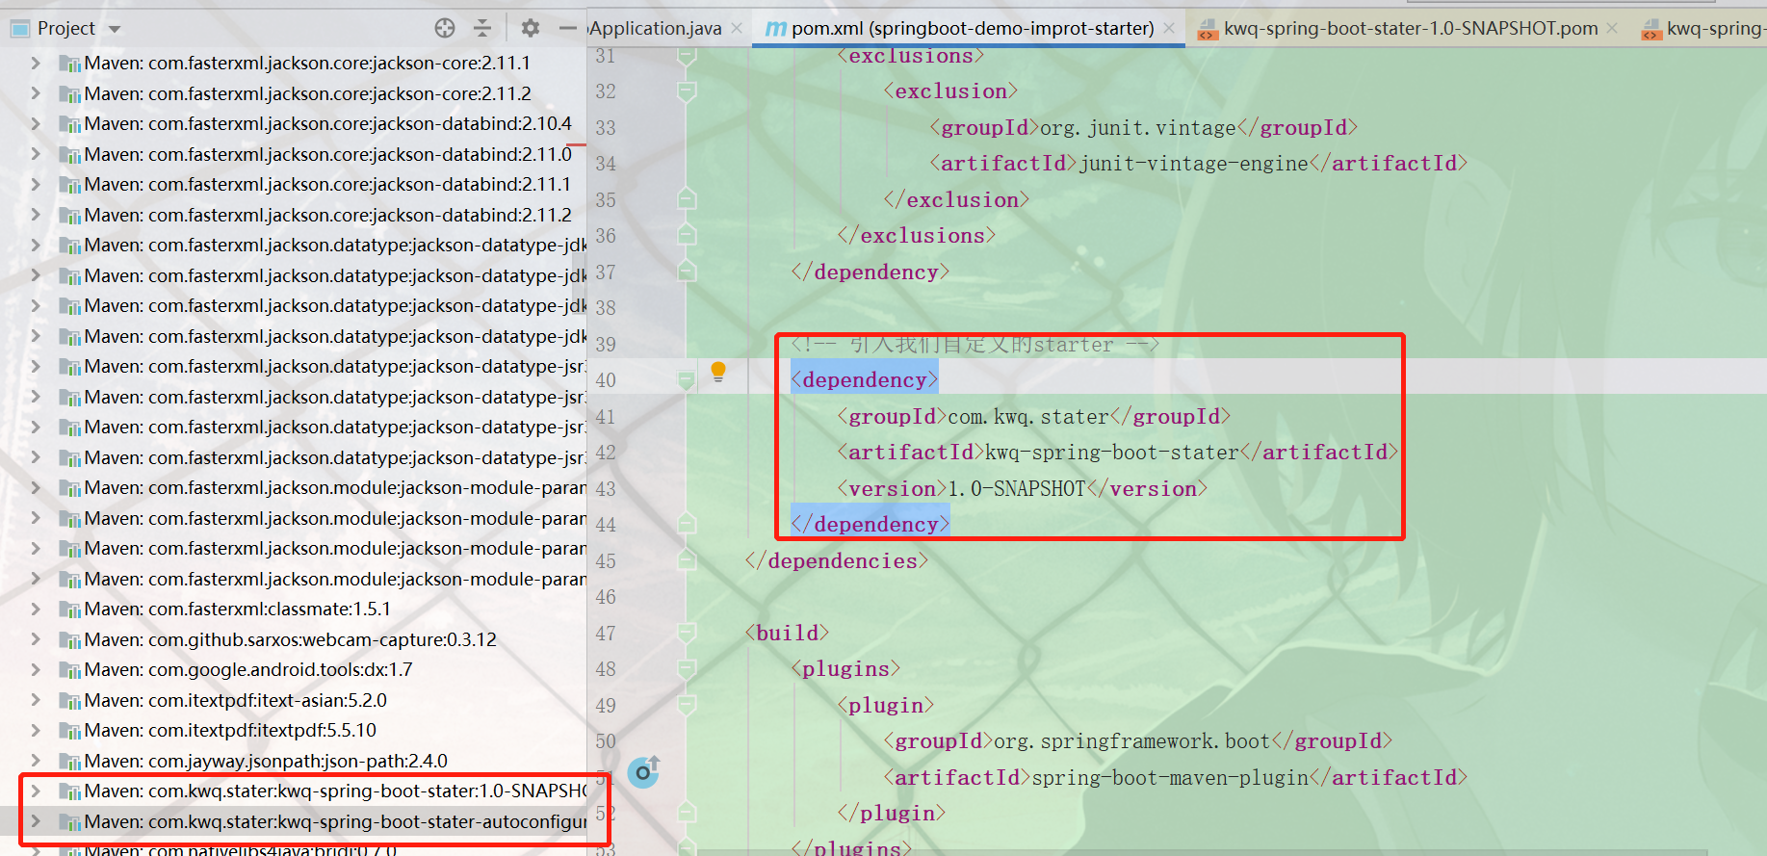Screen dimensions: 1767x856
Task: Expand Maven jackson-core:2.11.1 library
Action: 36,63
